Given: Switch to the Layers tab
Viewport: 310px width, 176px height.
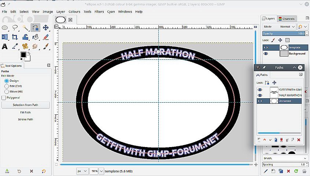Looking at the screenshot, I should (x=269, y=19).
